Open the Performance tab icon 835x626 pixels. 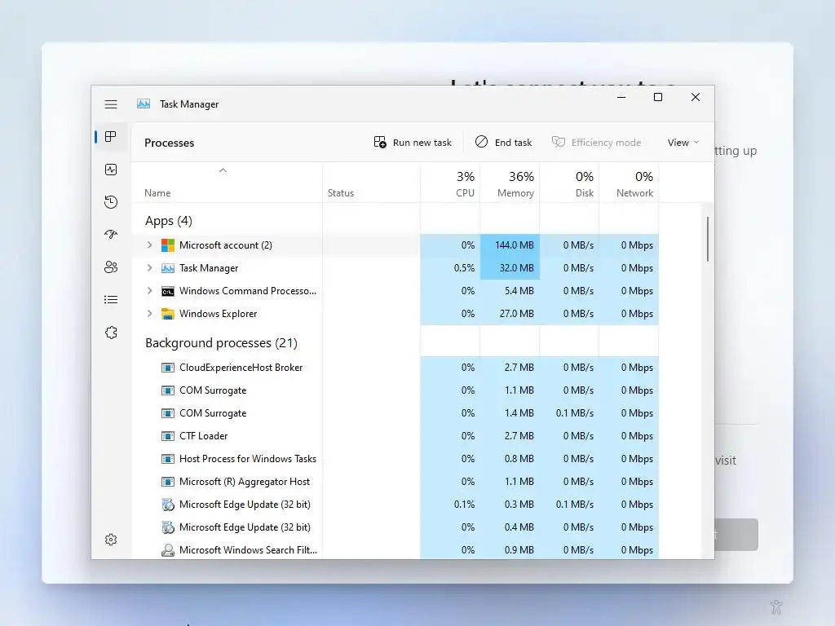(x=111, y=170)
